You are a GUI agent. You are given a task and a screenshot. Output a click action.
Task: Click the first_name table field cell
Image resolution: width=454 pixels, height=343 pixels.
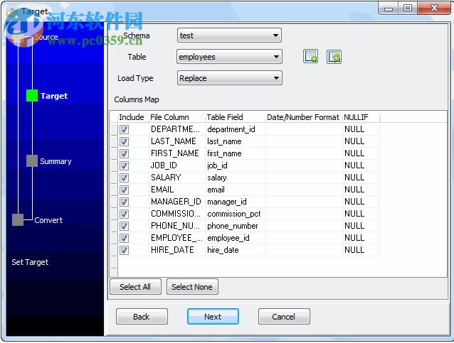[236, 153]
